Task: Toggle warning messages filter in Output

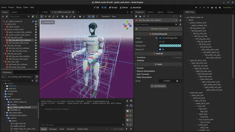Action: click(129, 120)
